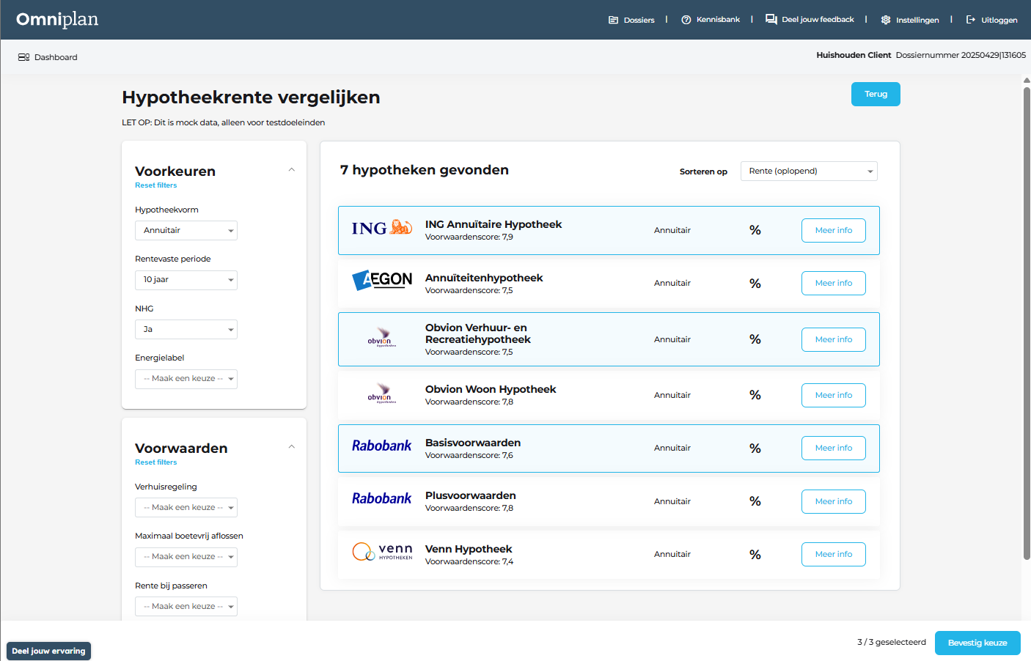Click Rabobank logo on Basisvoorwaarden row
Screen dimensions: 1031x661
coord(381,446)
